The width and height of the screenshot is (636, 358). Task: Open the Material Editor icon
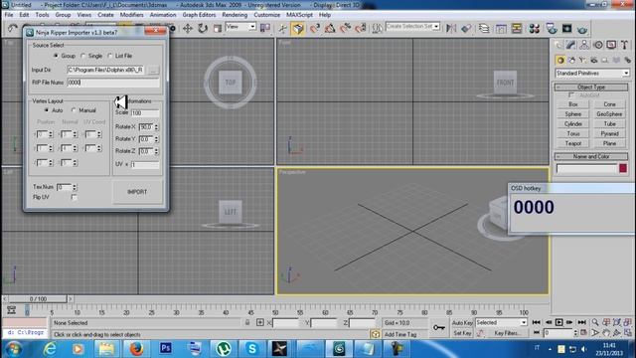(x=535, y=29)
